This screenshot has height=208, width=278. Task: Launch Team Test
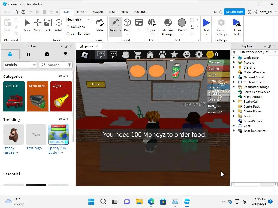[x=237, y=27]
